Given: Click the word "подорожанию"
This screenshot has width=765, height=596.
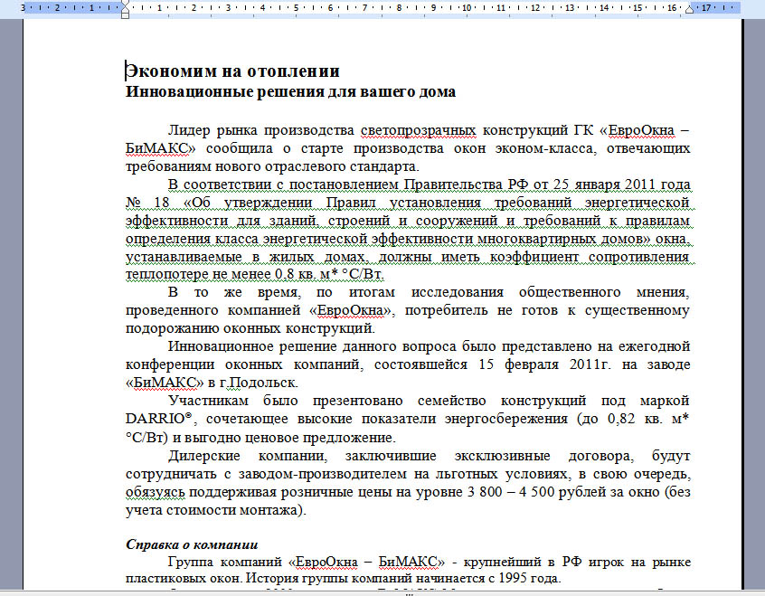Looking at the screenshot, I should coord(172,328).
